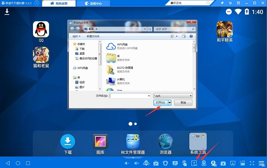267x168 pixels.
Task: Click the user account avatar icon in title bar
Action: pos(37,3)
